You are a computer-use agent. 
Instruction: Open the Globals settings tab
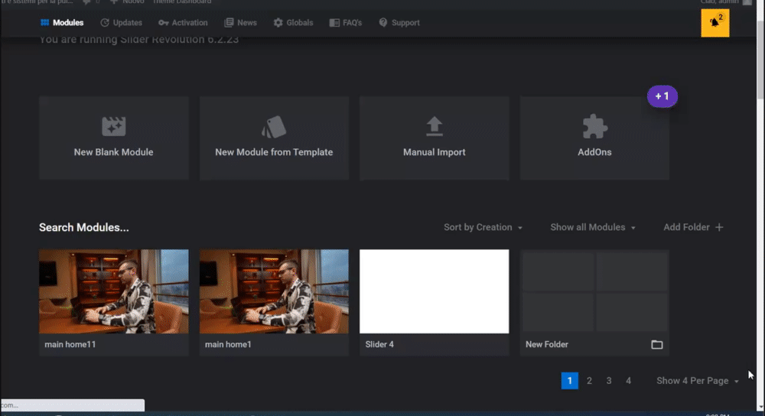293,22
